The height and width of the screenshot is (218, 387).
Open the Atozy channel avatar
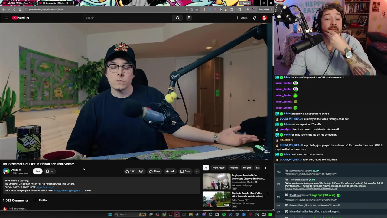coord(6,171)
